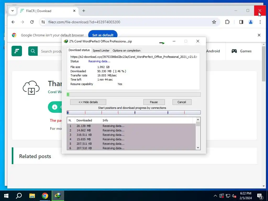The height and width of the screenshot is (201, 268).
Task: Click the download URL text in dialog
Action: [x=133, y=57]
